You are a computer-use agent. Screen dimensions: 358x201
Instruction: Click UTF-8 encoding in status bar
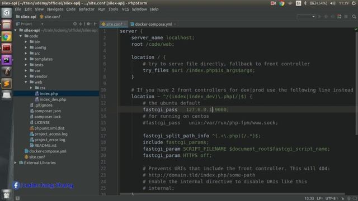(x=331, y=199)
